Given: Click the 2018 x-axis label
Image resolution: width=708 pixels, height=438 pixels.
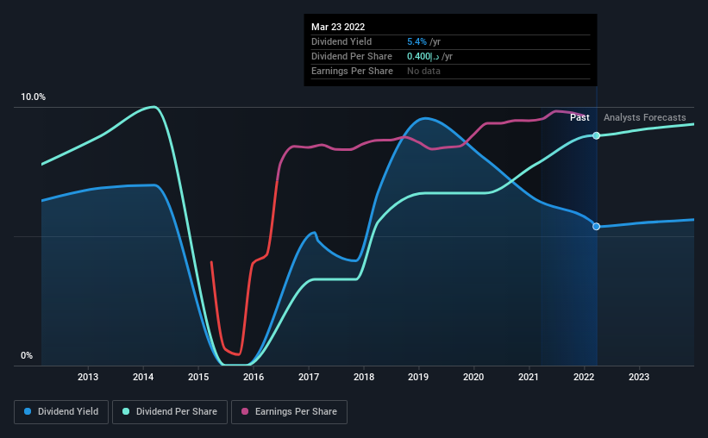Looking at the screenshot, I should coord(364,377).
